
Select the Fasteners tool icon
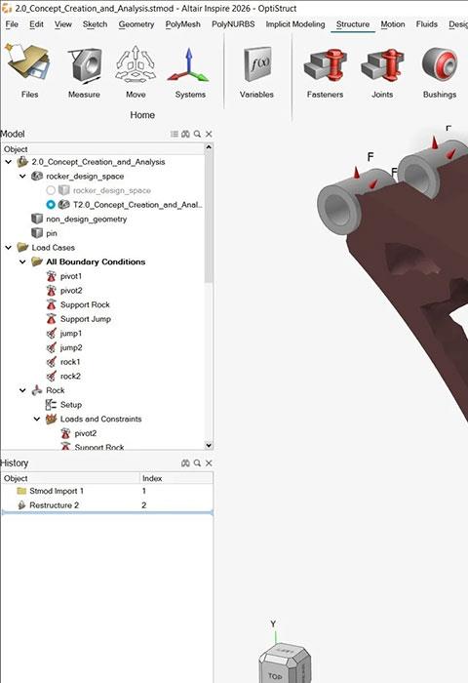click(x=325, y=64)
